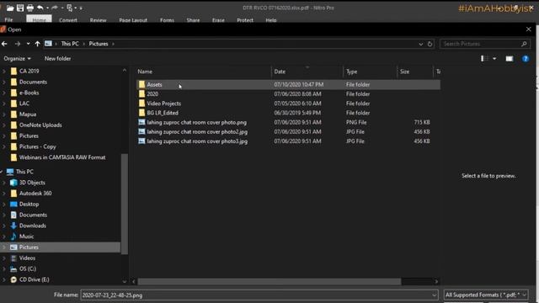The image size is (539, 303).
Task: Go forward with the Forward arrow
Action: pos(18,44)
